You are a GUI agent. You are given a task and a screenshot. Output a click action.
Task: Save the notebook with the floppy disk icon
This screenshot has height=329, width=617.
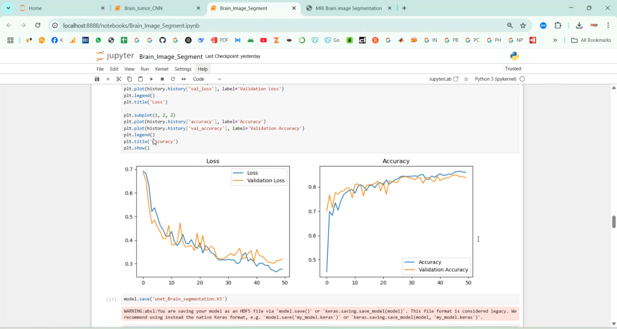97,79
